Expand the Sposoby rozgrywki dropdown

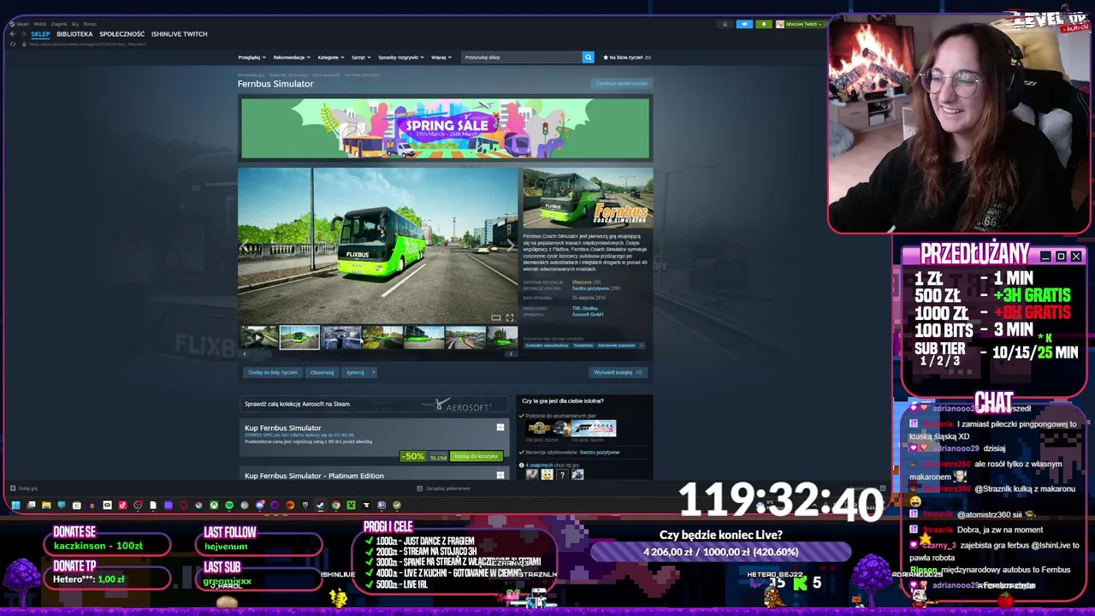click(400, 57)
